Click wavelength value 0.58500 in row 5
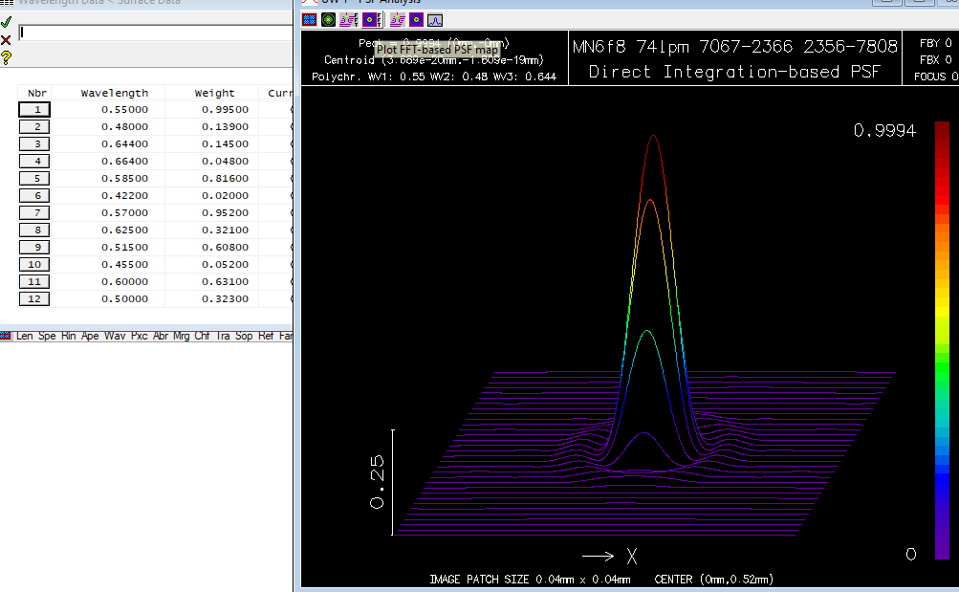Screen dimensions: 959x592 coord(124,179)
